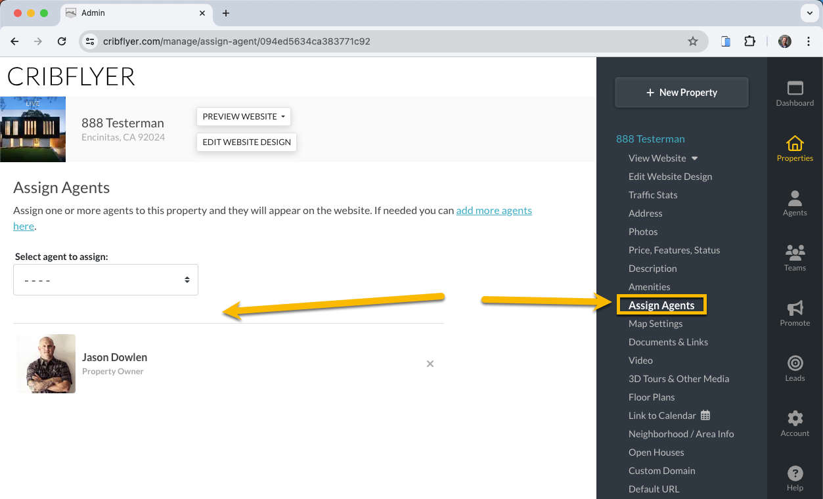Image resolution: width=823 pixels, height=499 pixels.
Task: Click the Encinitas, CA 92024 address text
Action: (123, 137)
